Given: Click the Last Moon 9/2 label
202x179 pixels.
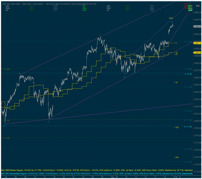Looking at the screenshot, I should [109, 8].
